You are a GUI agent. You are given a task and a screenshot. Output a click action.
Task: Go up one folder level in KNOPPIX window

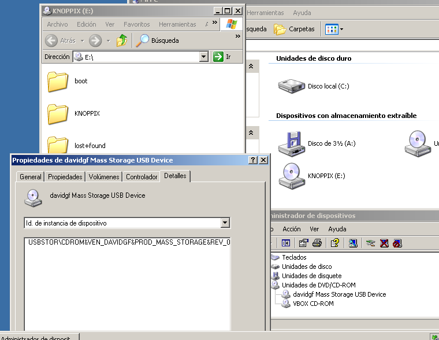pos(122,40)
